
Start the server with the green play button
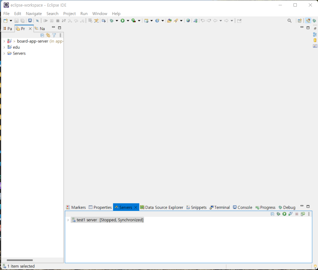(284, 214)
